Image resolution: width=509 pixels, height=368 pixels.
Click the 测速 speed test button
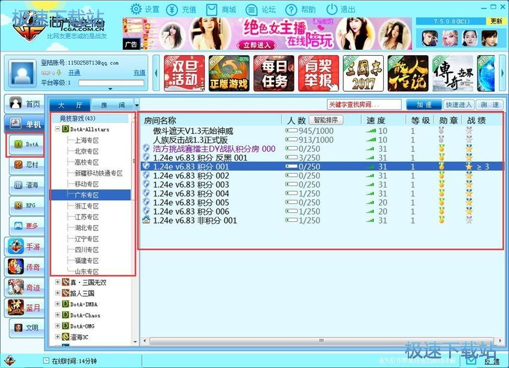(x=490, y=104)
